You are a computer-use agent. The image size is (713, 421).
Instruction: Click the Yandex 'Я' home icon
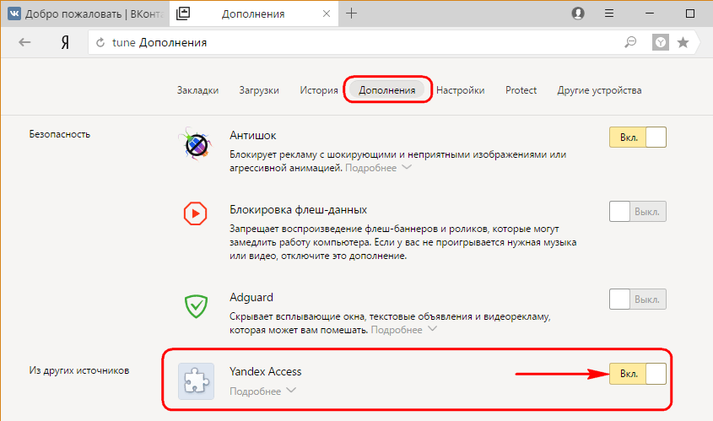64,42
